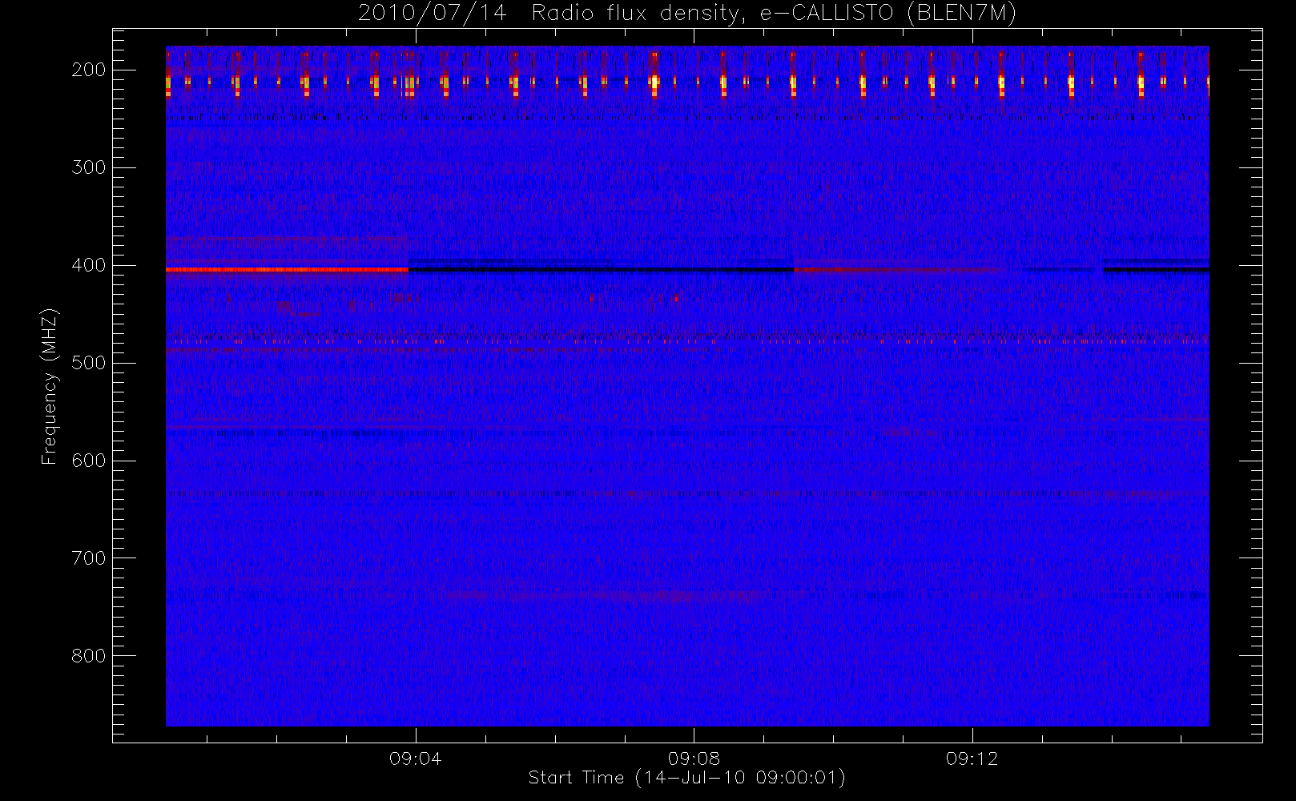Click the 800 frequency tick label

coord(89,656)
